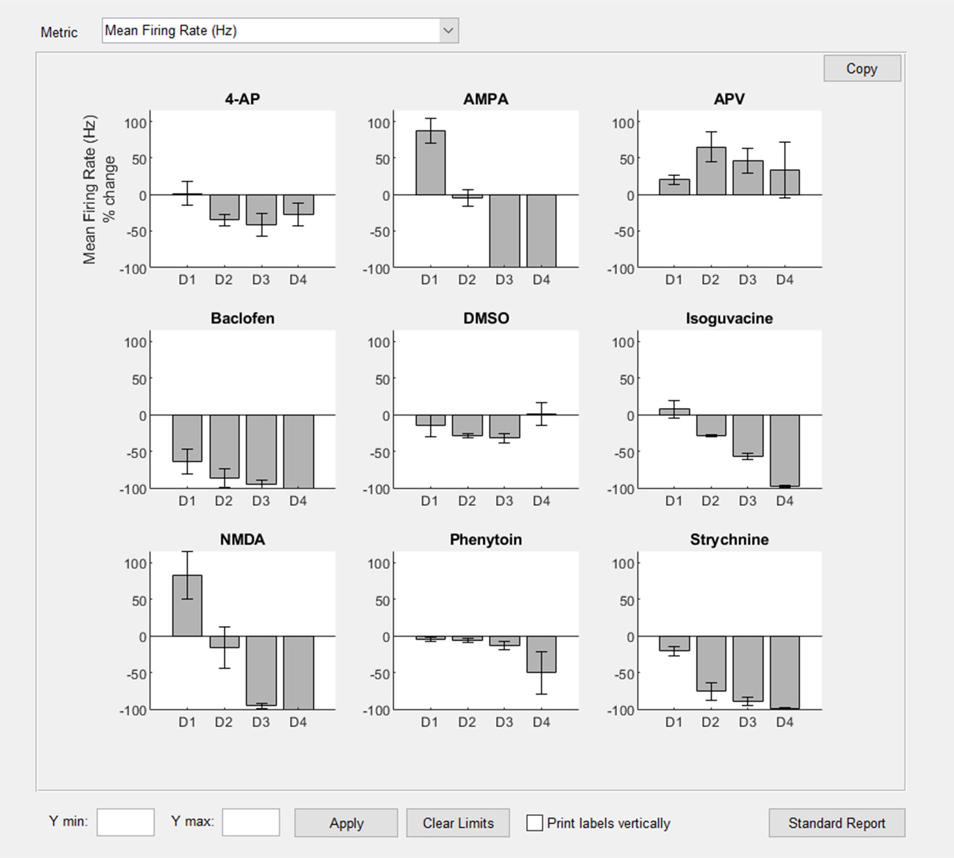Click the D4 bar in Baclofen chart
Image resolution: width=954 pixels, height=858 pixels.
(x=298, y=452)
